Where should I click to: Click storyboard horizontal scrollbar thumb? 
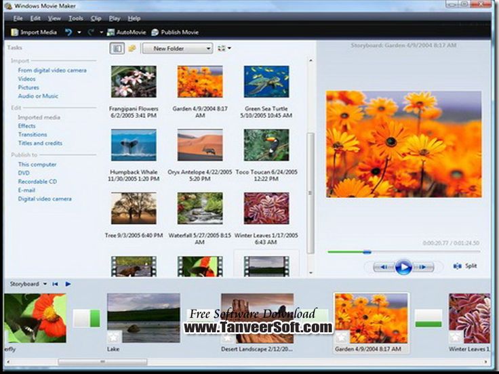(102, 362)
